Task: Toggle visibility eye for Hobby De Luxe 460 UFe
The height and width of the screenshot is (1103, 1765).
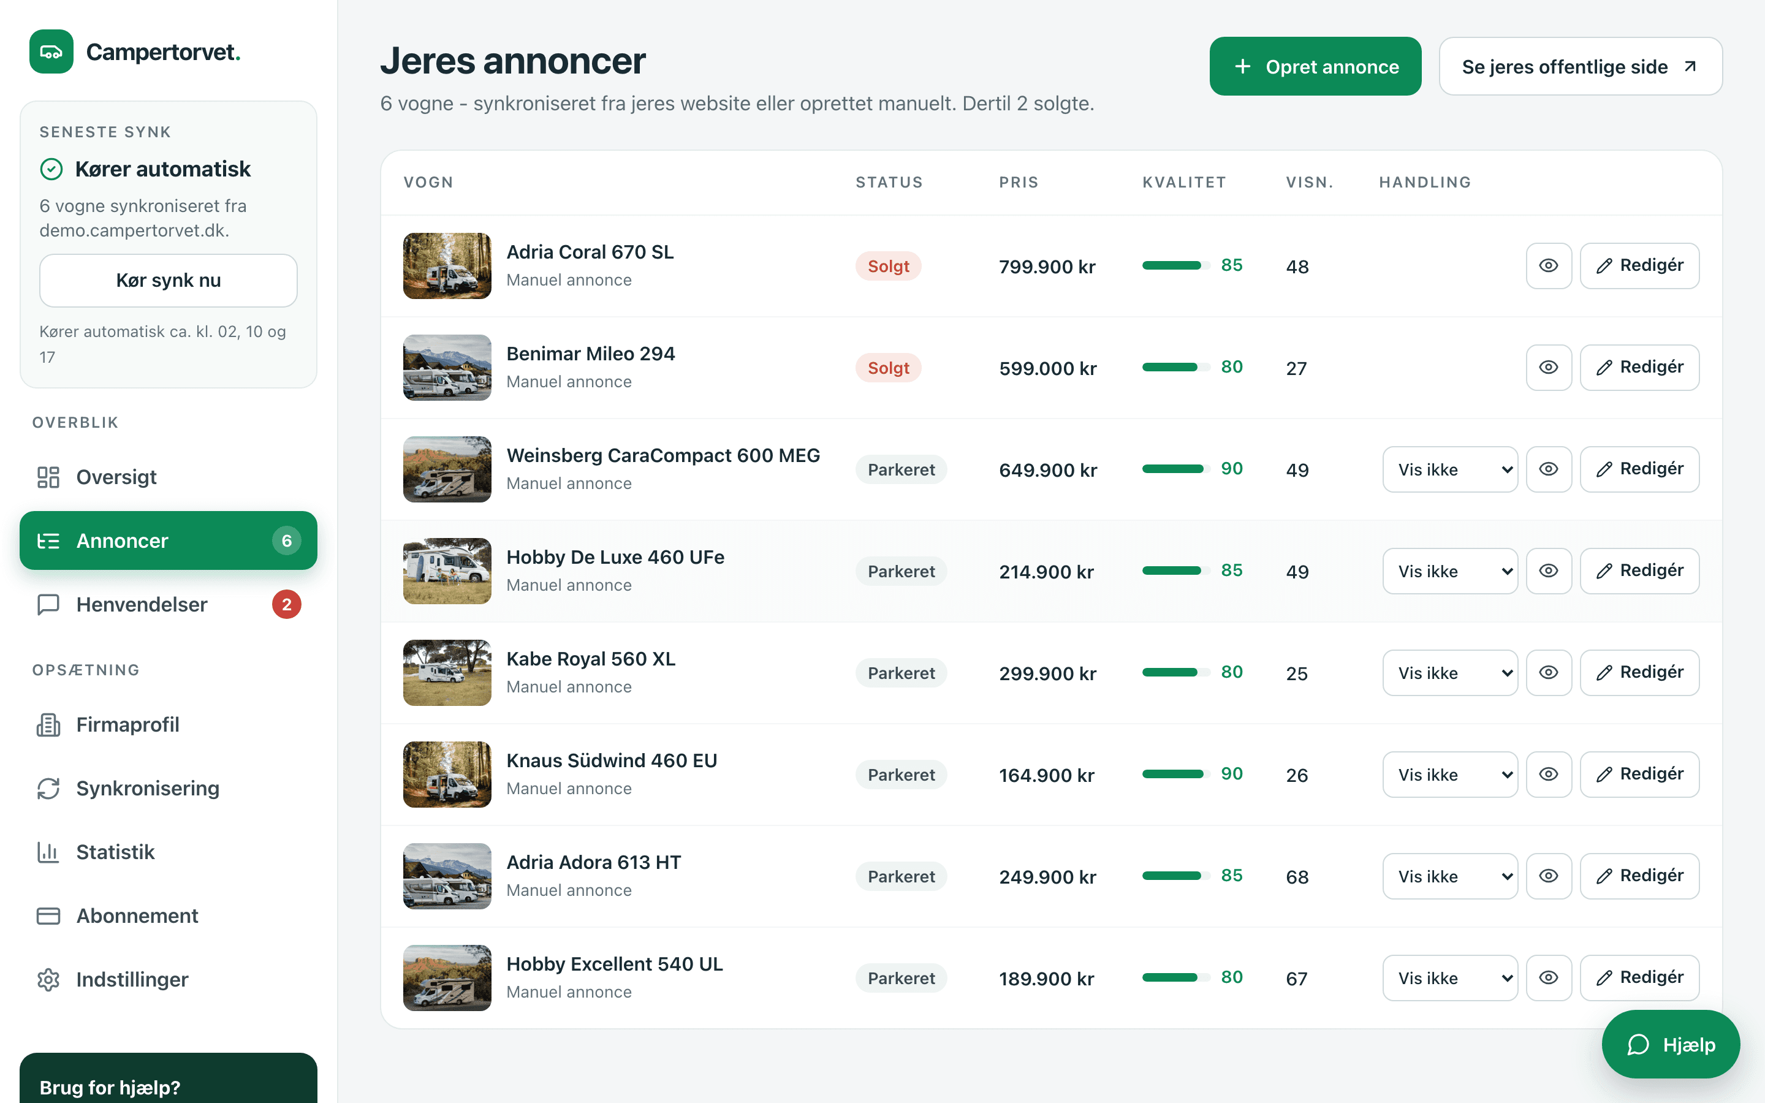Action: (x=1549, y=571)
